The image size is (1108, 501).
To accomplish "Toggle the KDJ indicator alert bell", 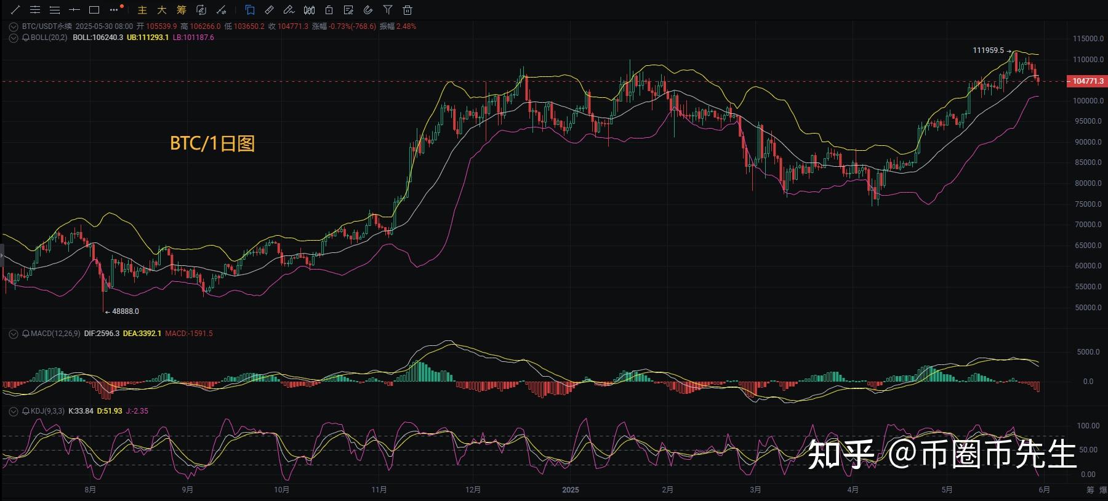I will click(26, 411).
